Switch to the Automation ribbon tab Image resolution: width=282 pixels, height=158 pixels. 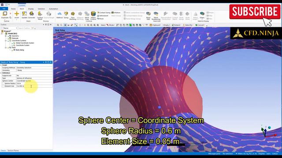point(53,9)
